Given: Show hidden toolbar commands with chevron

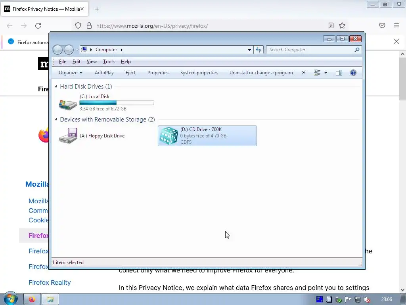Looking at the screenshot, I should (304, 73).
